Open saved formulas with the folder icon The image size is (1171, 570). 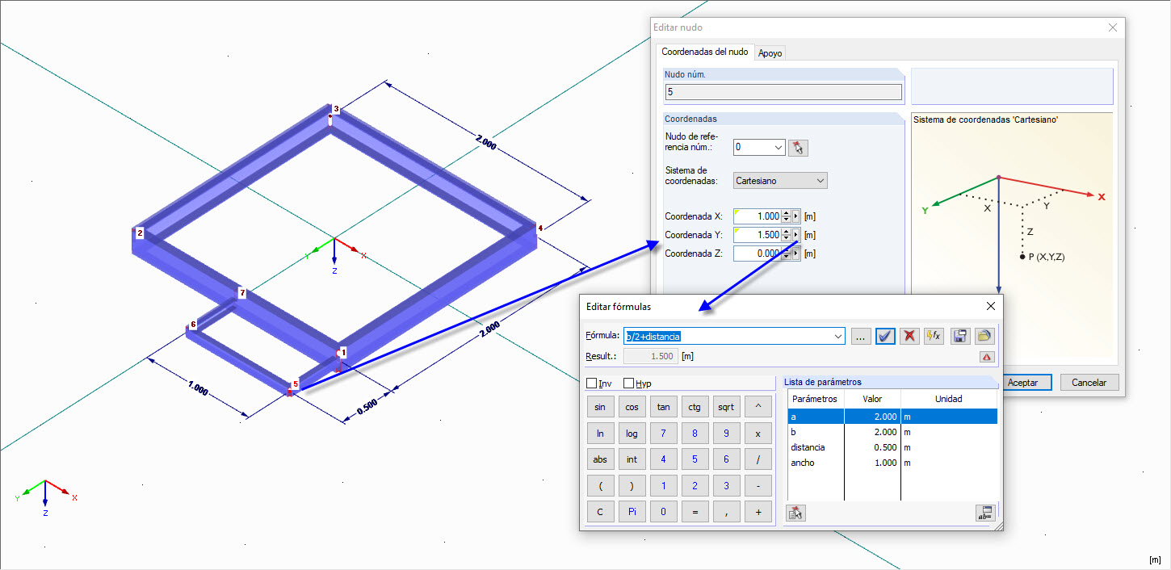tap(984, 336)
